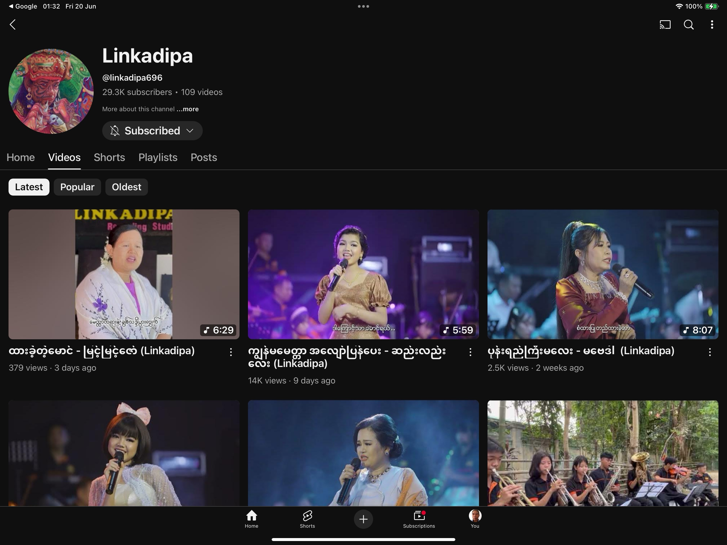The height and width of the screenshot is (545, 727).
Task: Switch to the Posts tab
Action: click(204, 158)
